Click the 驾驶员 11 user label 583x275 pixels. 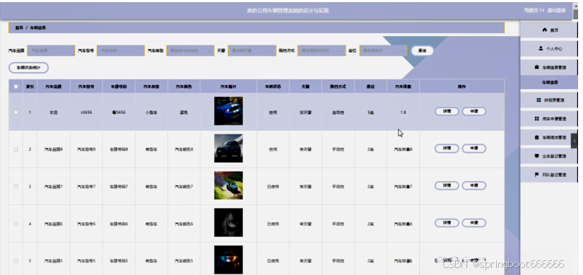coord(534,11)
